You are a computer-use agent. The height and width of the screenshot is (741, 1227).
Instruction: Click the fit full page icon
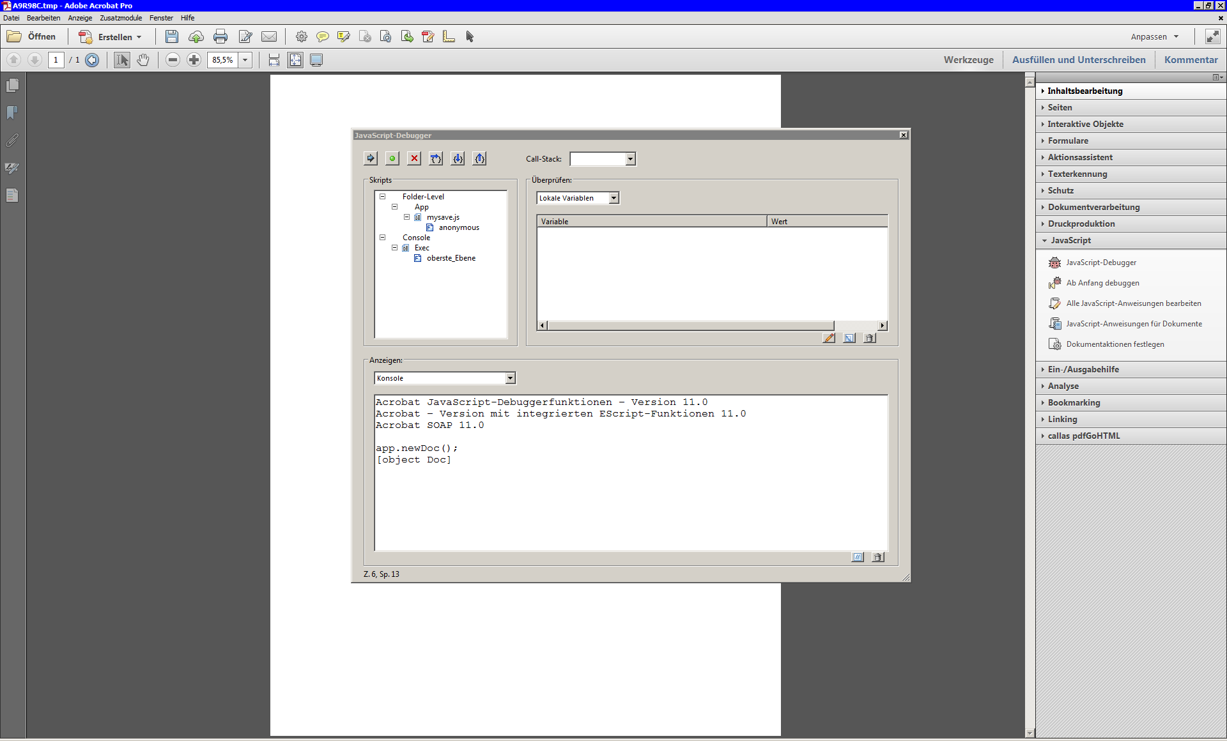(295, 60)
